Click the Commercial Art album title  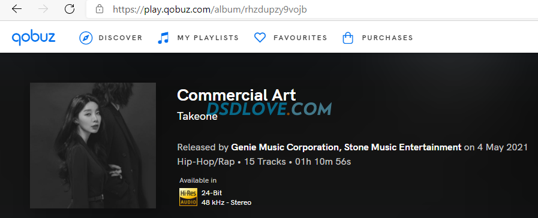point(236,95)
